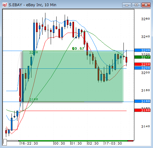Click the 00:30 time axis label
Screen dimensions: 153x148
coord(60,143)
